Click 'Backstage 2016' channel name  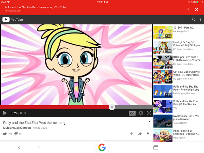pos(181,31)
